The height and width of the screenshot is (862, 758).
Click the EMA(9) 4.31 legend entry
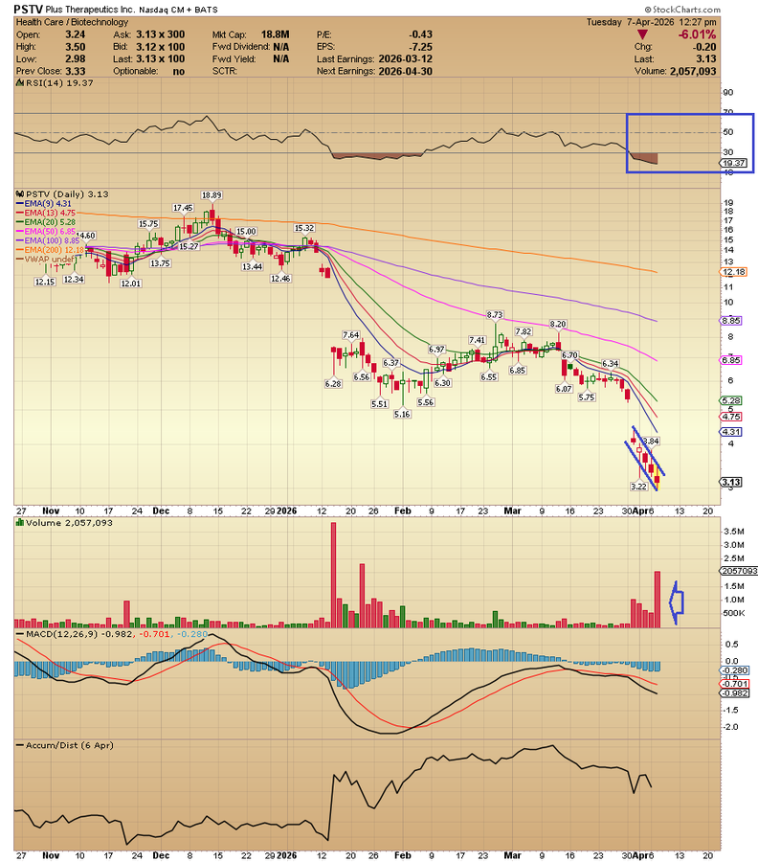pyautogui.click(x=44, y=203)
